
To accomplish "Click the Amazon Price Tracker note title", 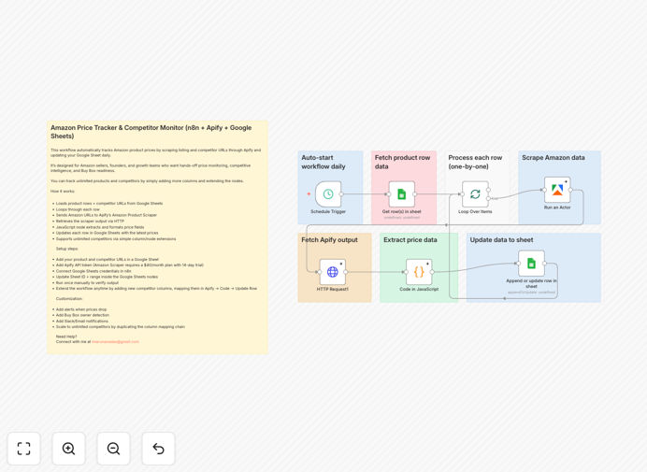I will pos(151,132).
